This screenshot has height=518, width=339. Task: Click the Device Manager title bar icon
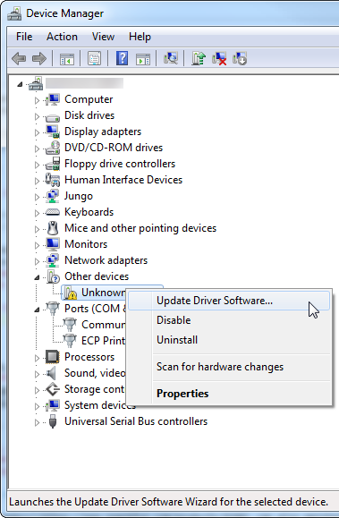pyautogui.click(x=14, y=13)
